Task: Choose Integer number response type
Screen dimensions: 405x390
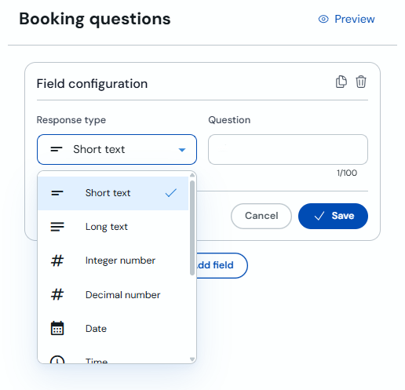Action: pos(113,261)
